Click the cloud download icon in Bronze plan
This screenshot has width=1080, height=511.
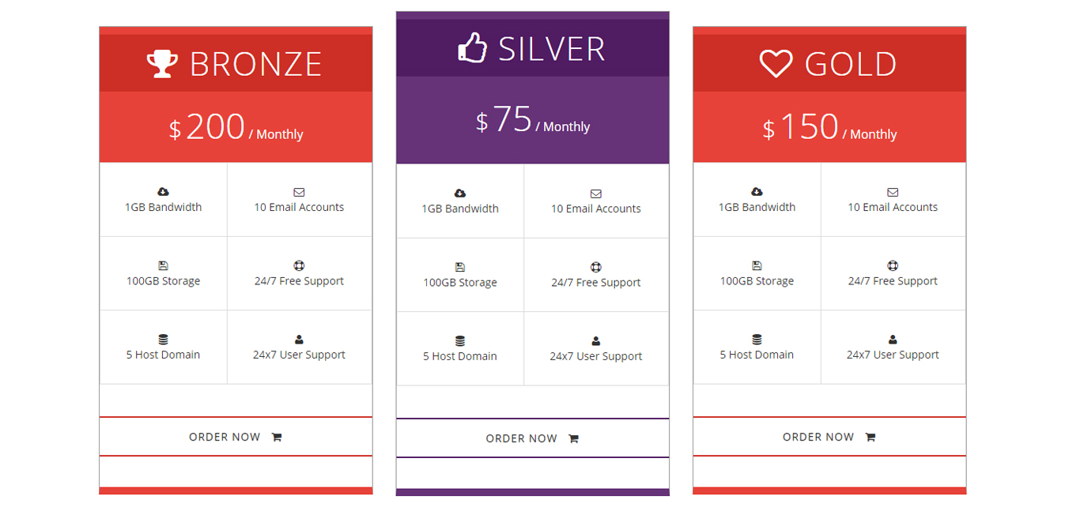pyautogui.click(x=163, y=192)
